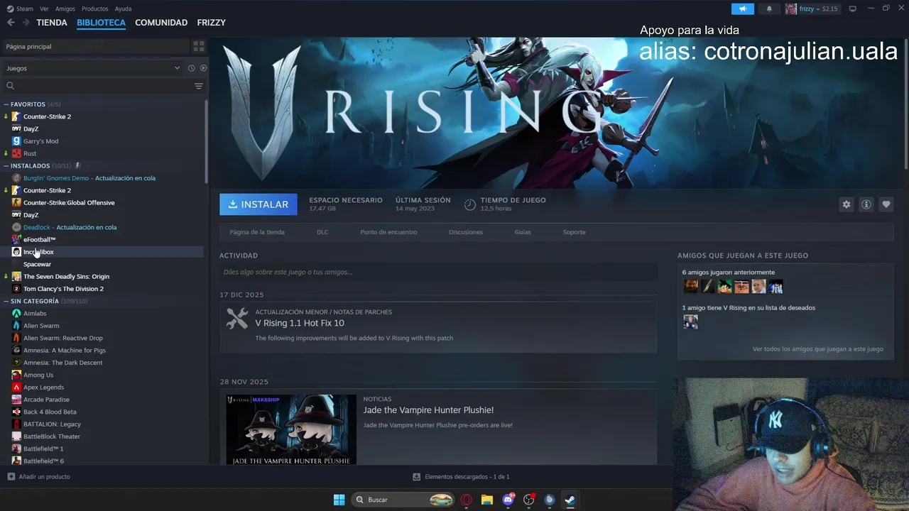Open the FRIZZY profile tab
This screenshot has width=909, height=511.
tap(211, 23)
